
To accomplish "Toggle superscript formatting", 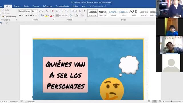I will [x=37, y=15].
